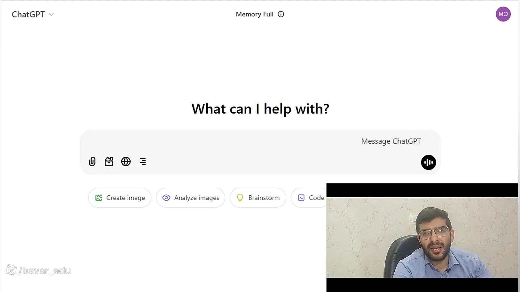The image size is (520, 292).
Task: Expand the ChatGPT model dropdown
Action: tap(33, 14)
